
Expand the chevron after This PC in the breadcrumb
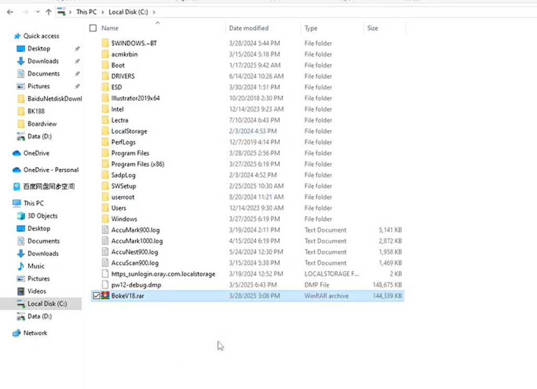[x=104, y=12]
